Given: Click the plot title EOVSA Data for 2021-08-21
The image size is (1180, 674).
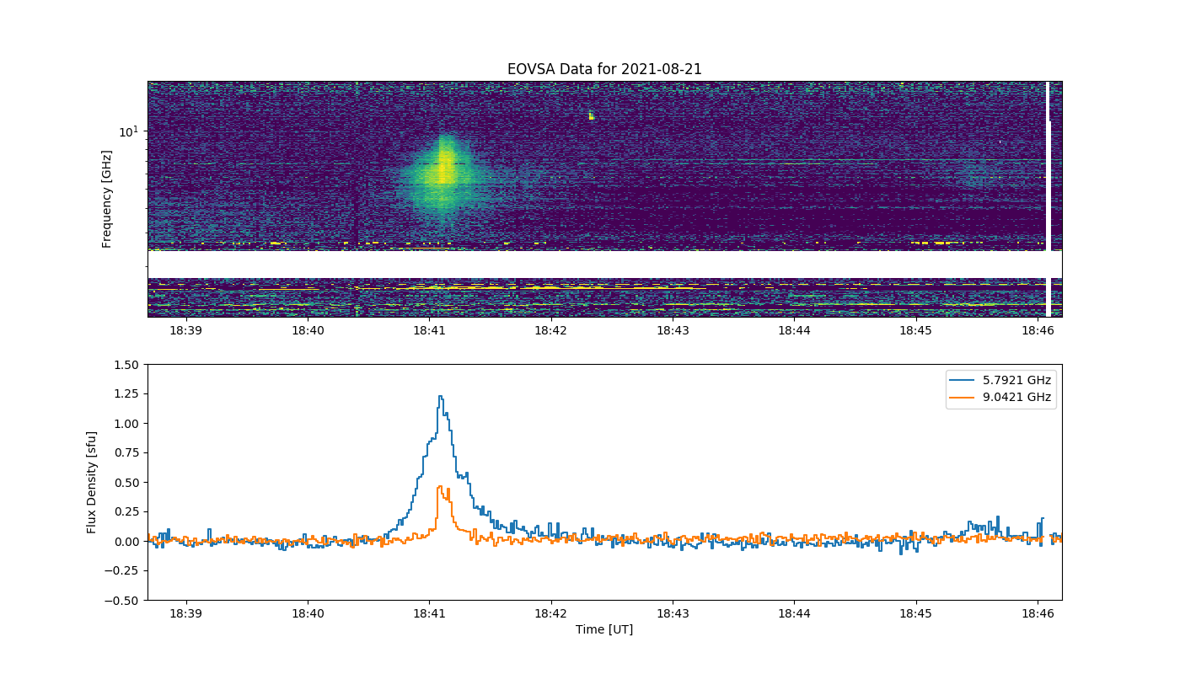Looking at the screenshot, I should pyautogui.click(x=604, y=69).
